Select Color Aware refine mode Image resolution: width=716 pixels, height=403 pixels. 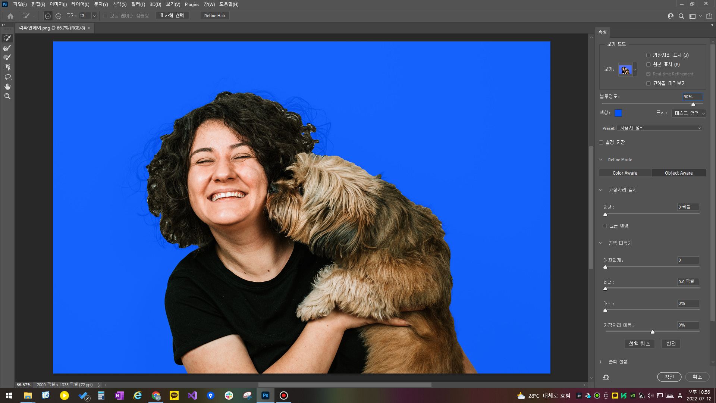(x=625, y=173)
